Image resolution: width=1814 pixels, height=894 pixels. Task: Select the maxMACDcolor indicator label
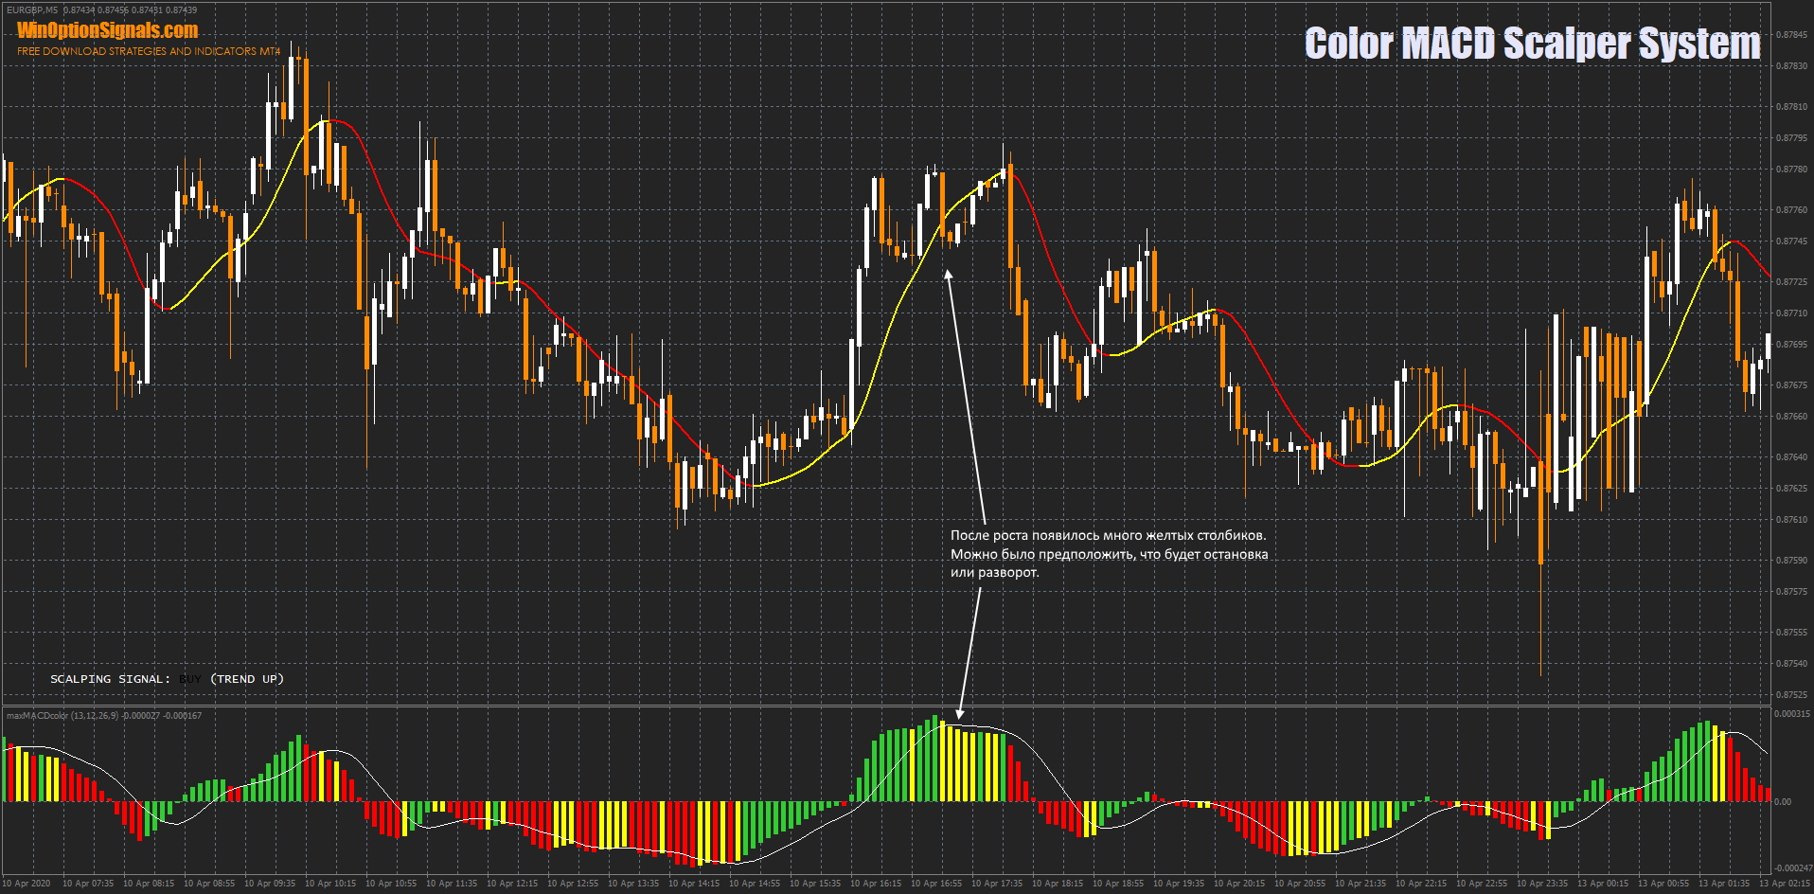(x=62, y=716)
